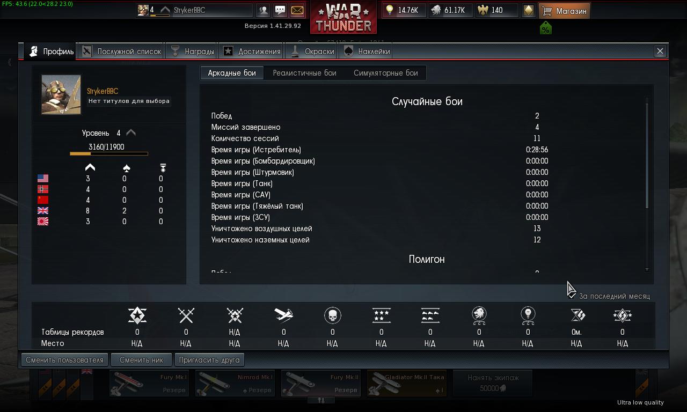Open the friends contacts icon

click(263, 10)
